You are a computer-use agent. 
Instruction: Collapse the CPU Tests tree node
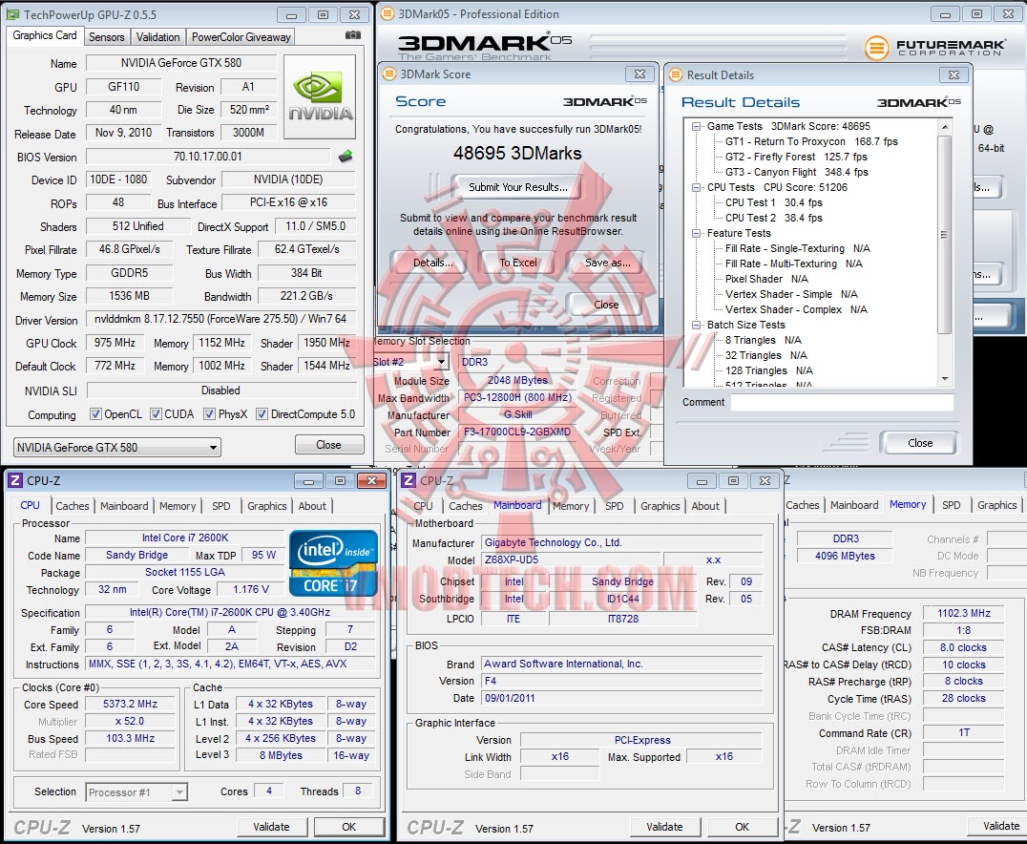696,187
